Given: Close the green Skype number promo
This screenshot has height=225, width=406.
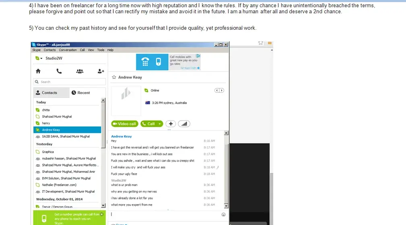Looking at the screenshot, I should (x=102, y=214).
